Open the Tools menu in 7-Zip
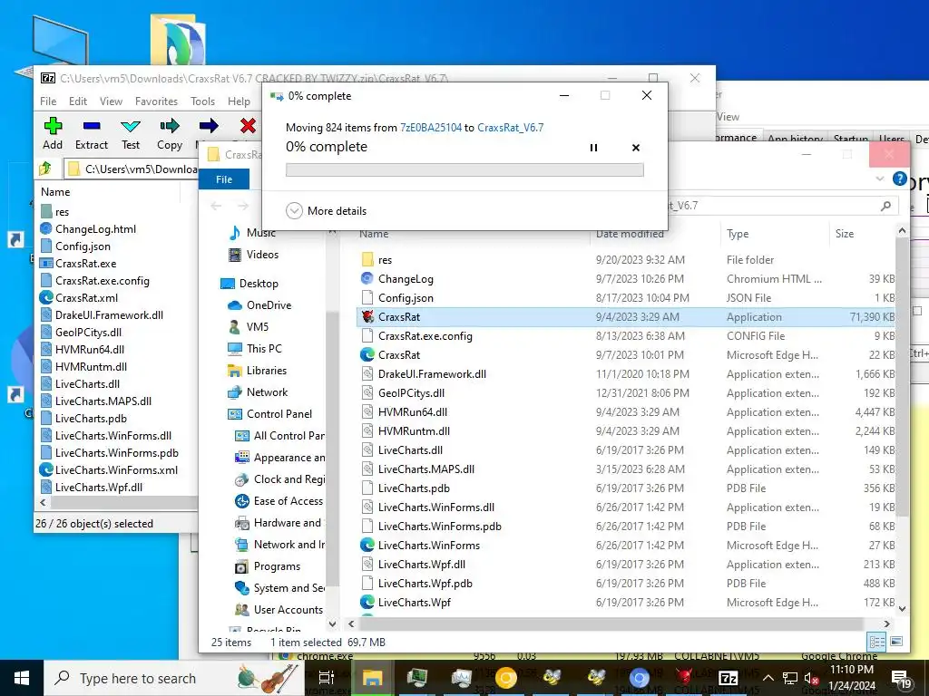Screen dimensions: 929x696 tap(202, 101)
